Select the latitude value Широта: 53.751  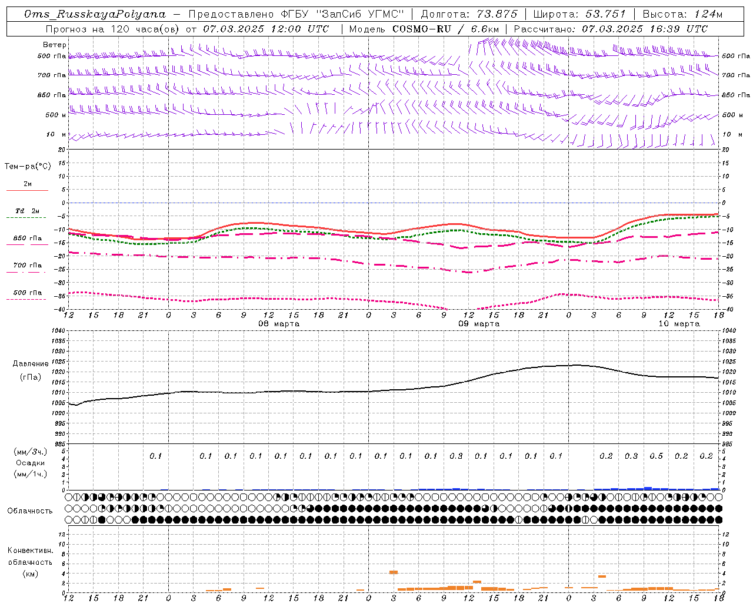(x=579, y=14)
